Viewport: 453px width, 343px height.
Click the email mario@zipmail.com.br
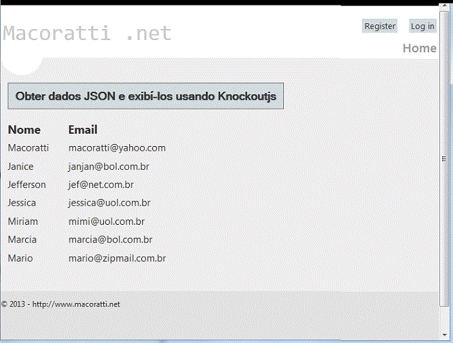117,259
